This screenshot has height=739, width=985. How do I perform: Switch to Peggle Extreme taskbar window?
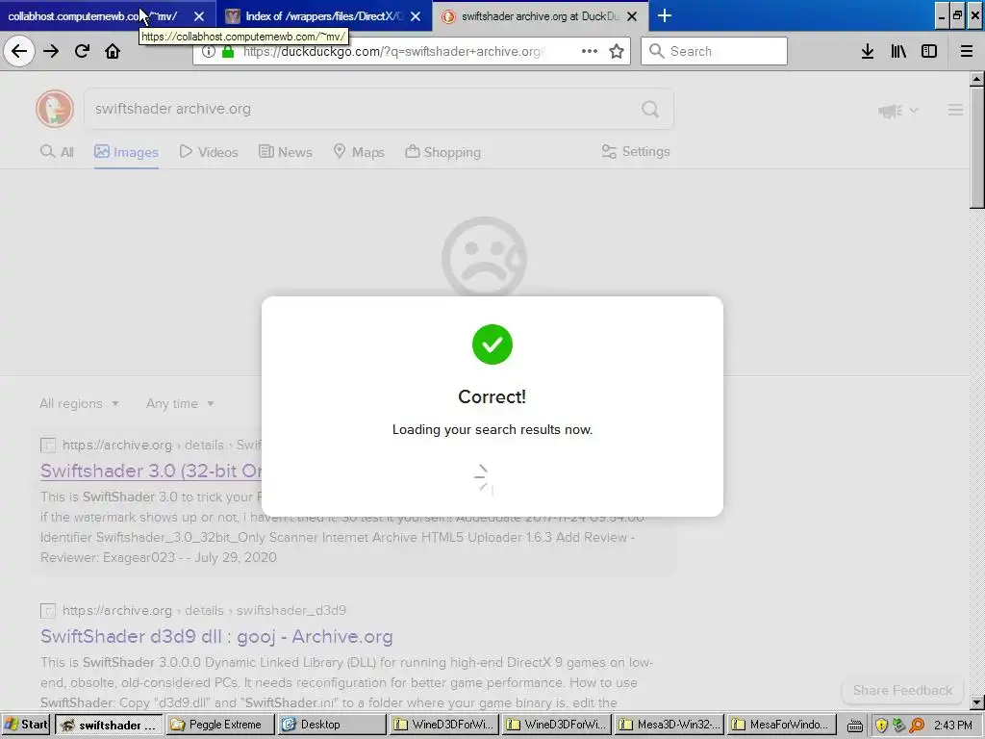click(220, 725)
